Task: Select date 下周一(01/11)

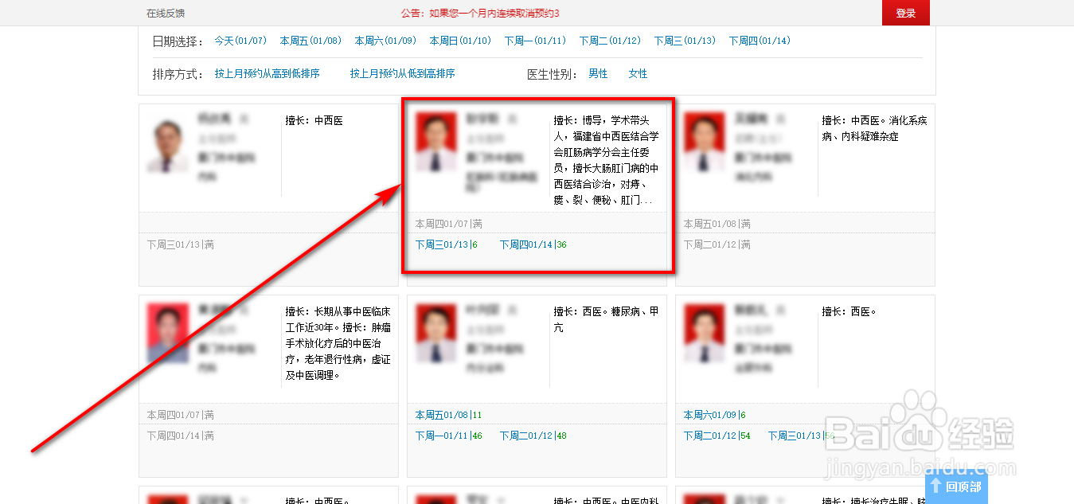Action: coord(535,41)
